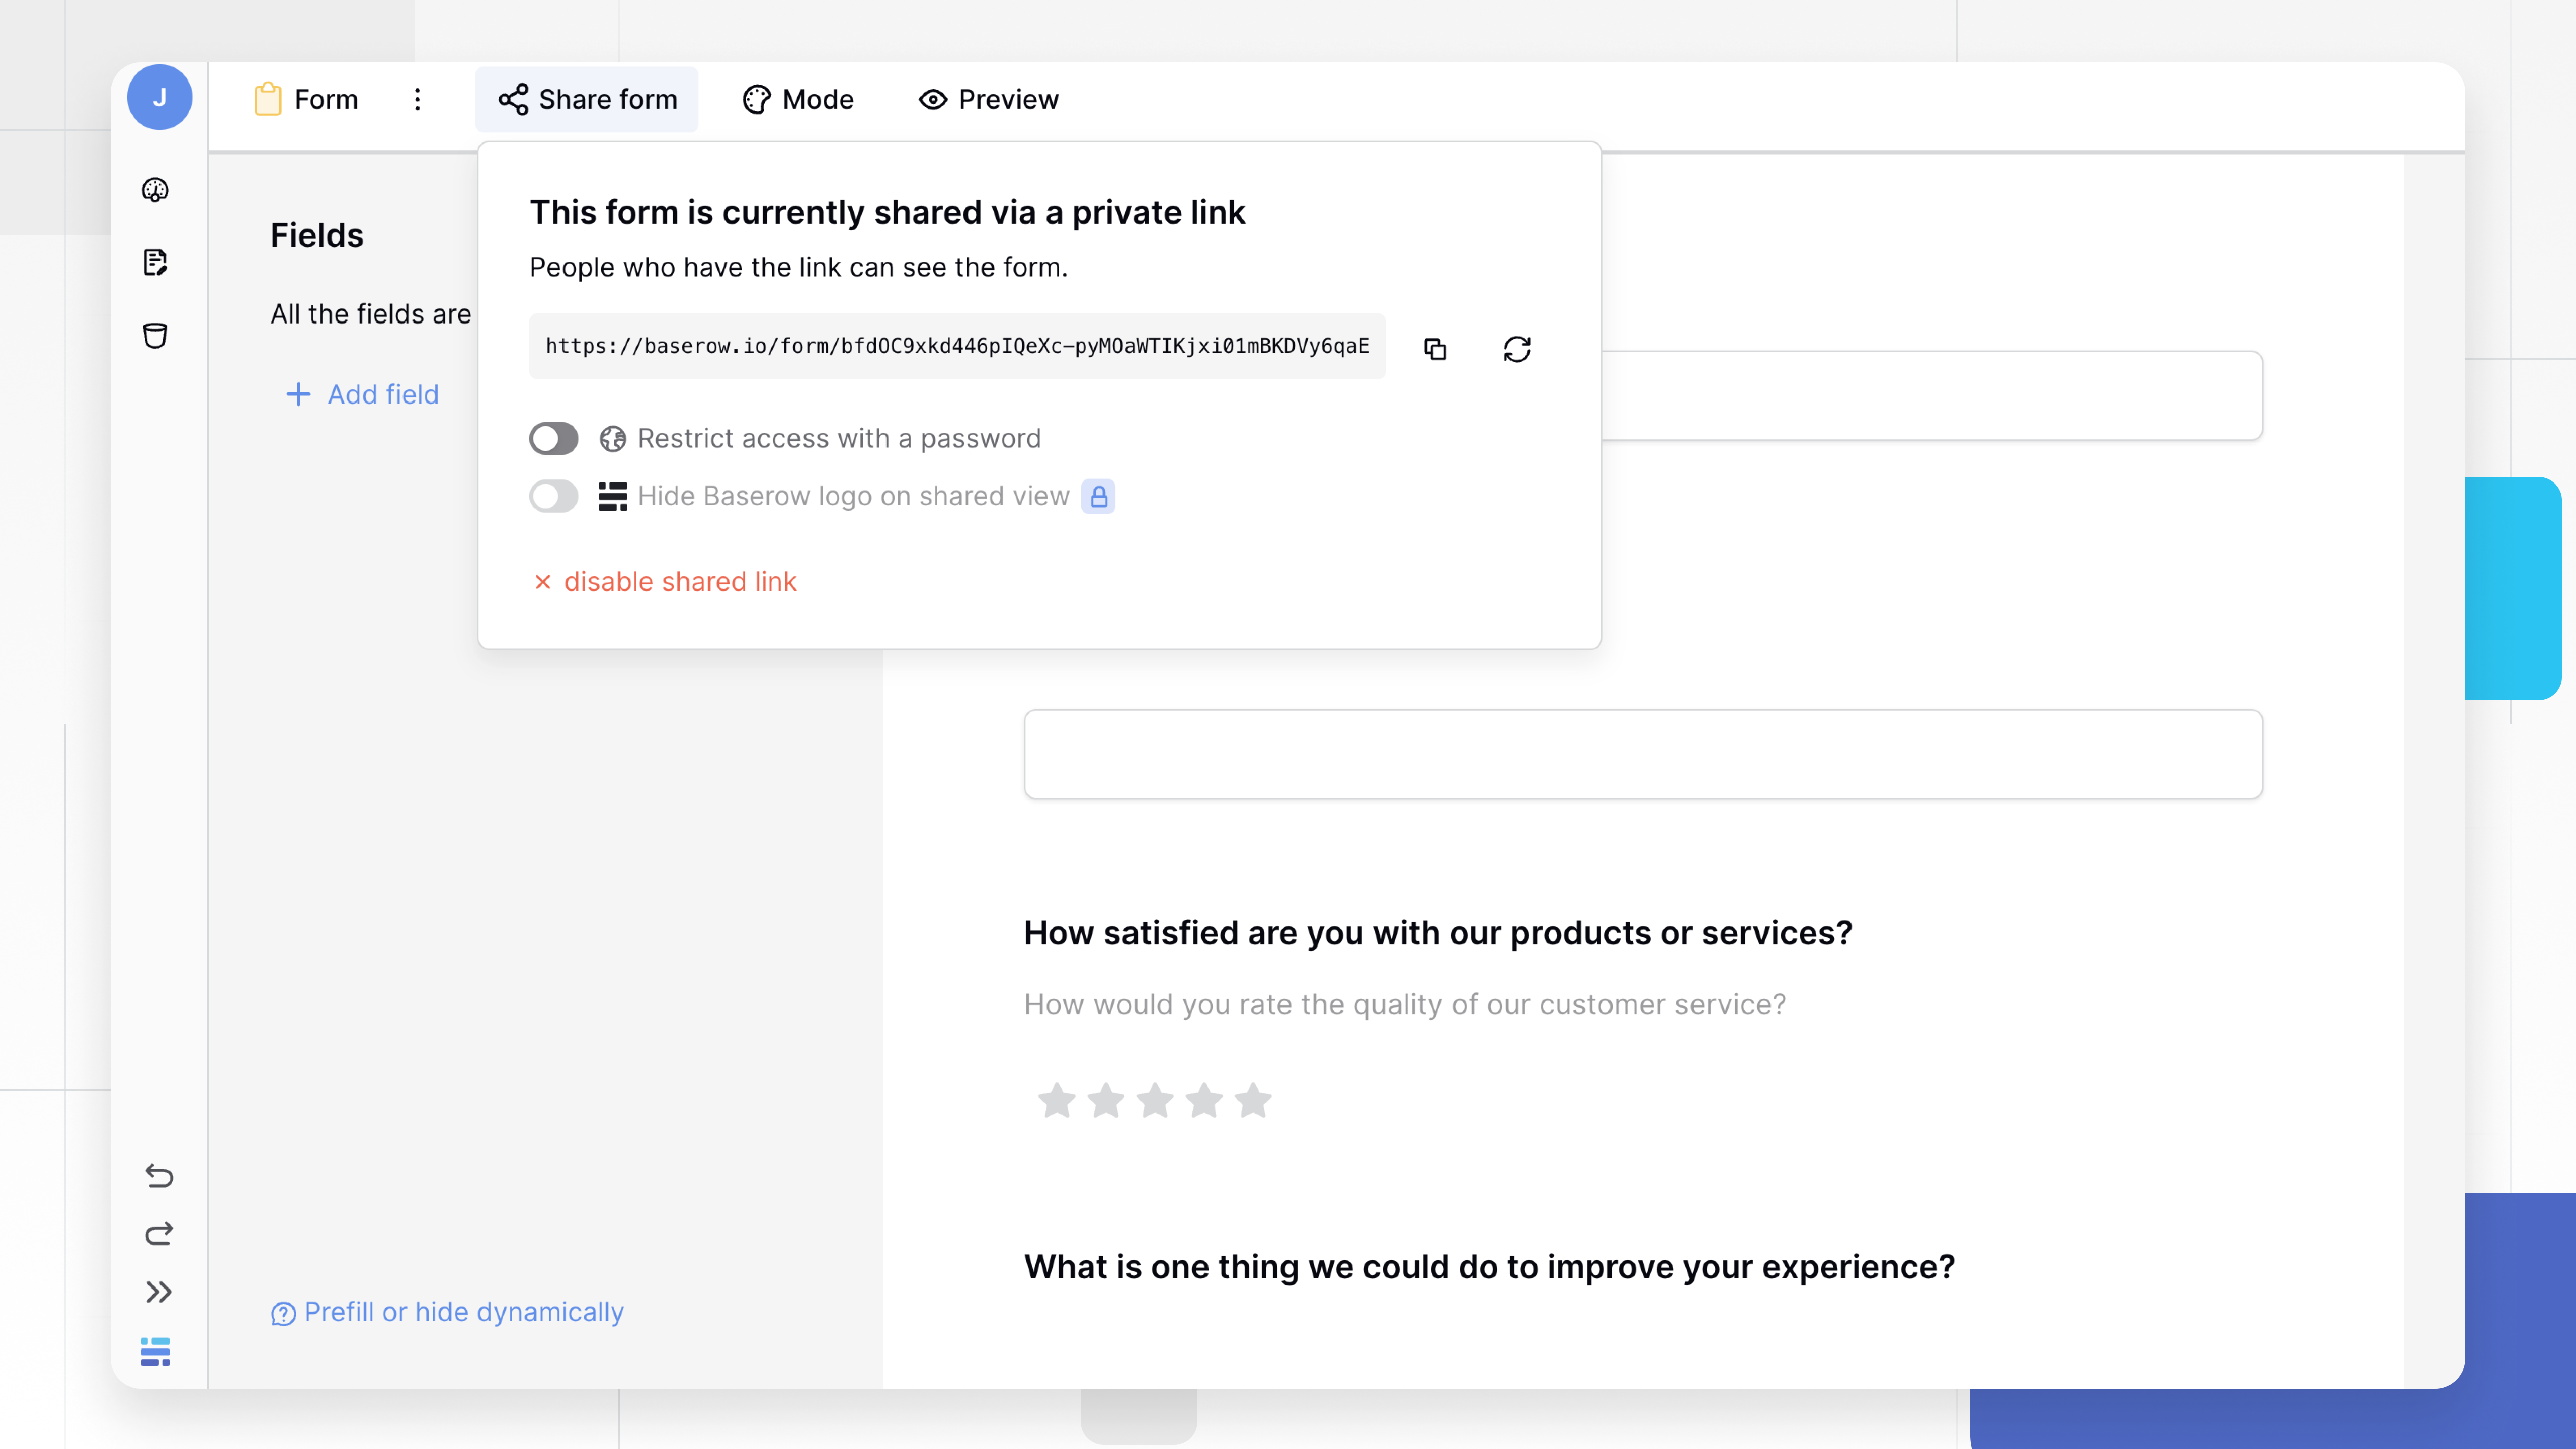Image resolution: width=2576 pixels, height=1449 pixels.
Task: Enable restrict access with a password
Action: 553,438
